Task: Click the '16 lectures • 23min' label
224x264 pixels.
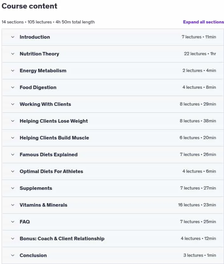Action: pos(197,205)
